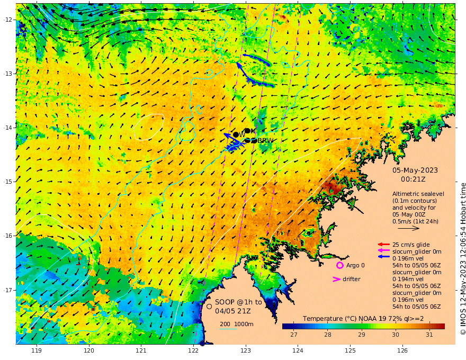Click the green section of the colorbar at 29
This screenshot has height=360, width=466.
[361, 327]
